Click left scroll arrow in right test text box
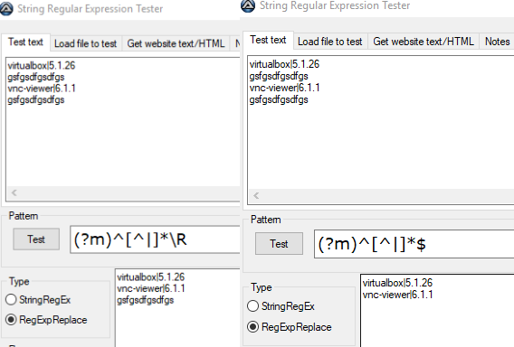 pyautogui.click(x=256, y=196)
